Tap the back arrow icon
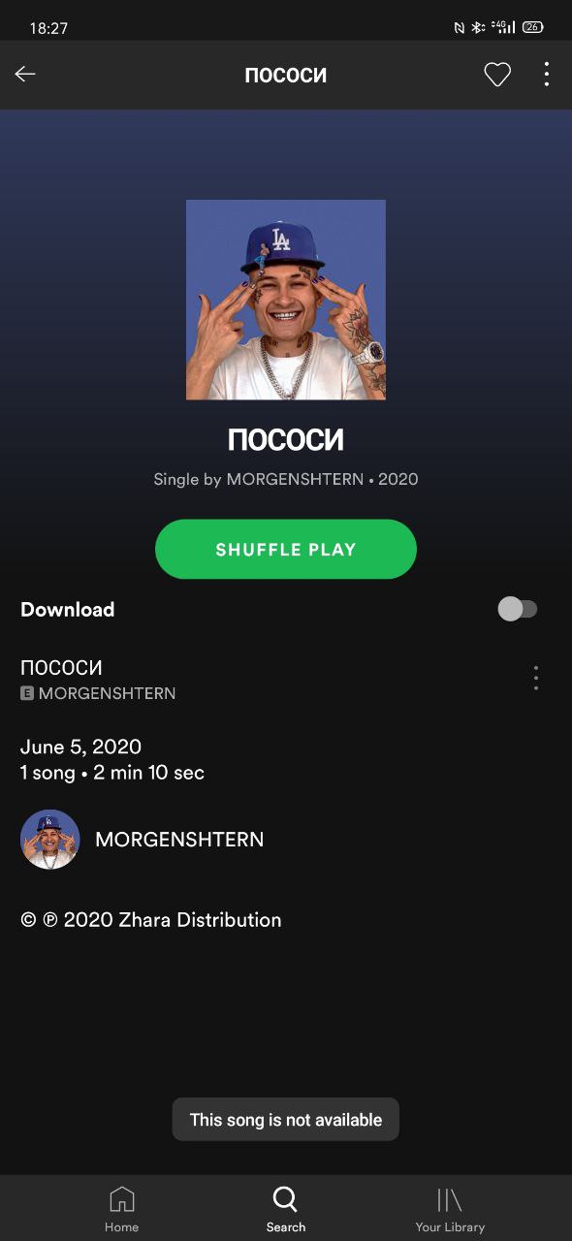The width and height of the screenshot is (572, 1241). click(x=25, y=75)
